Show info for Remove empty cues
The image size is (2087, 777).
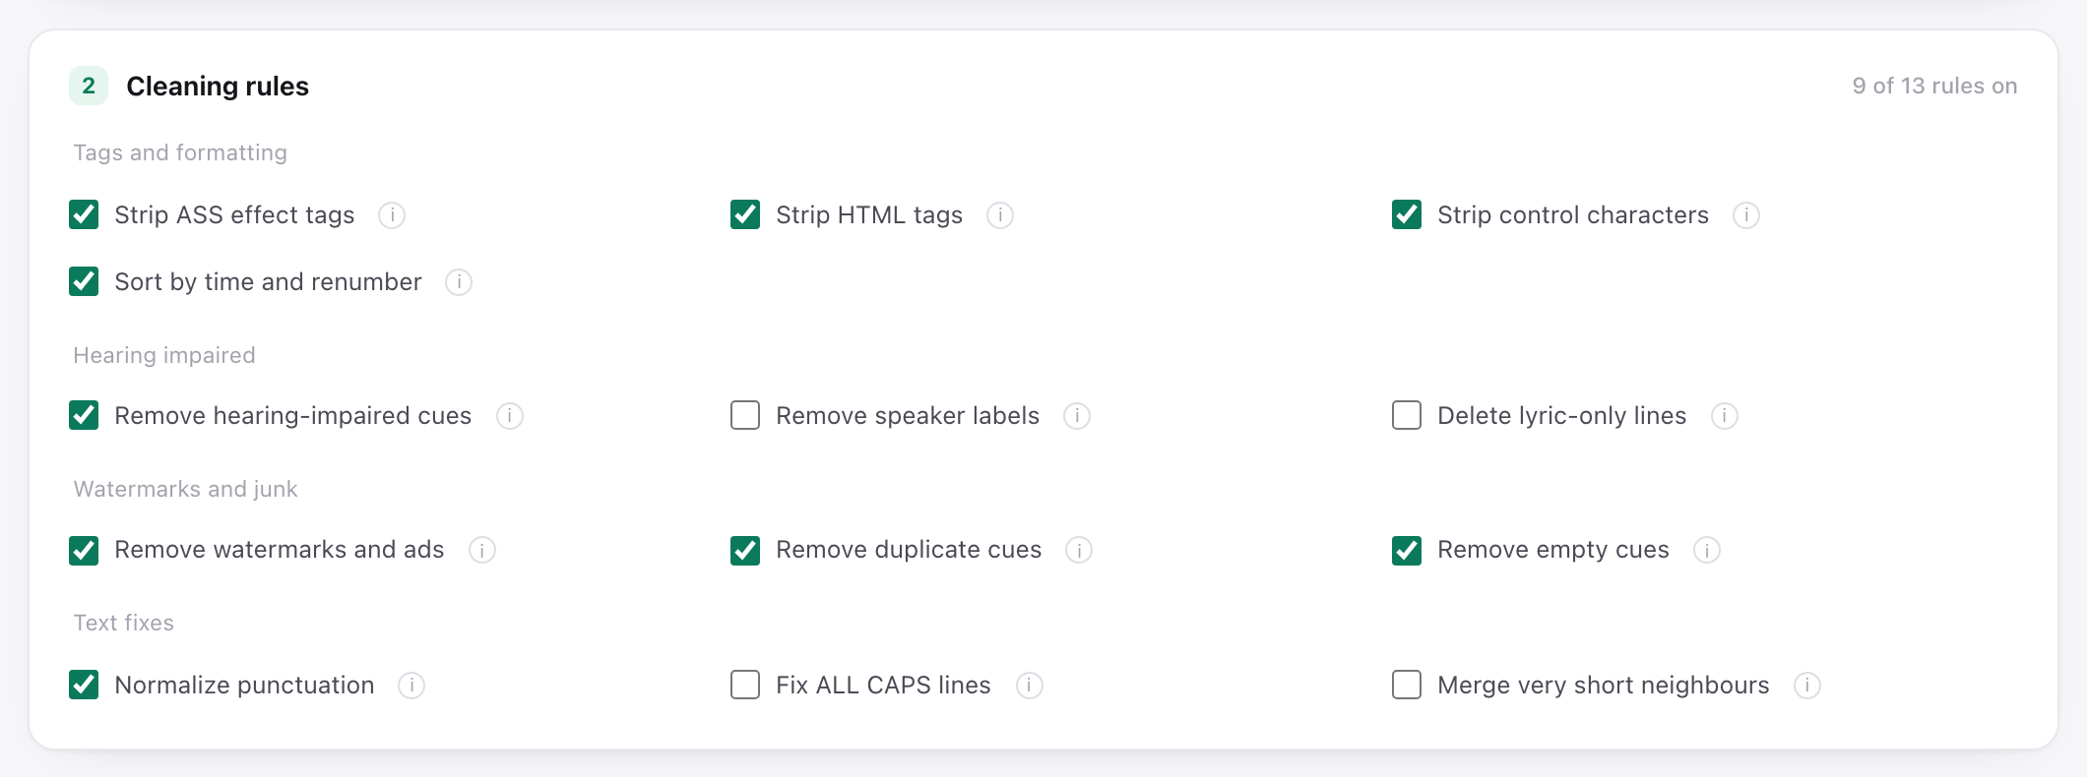[x=1707, y=550]
